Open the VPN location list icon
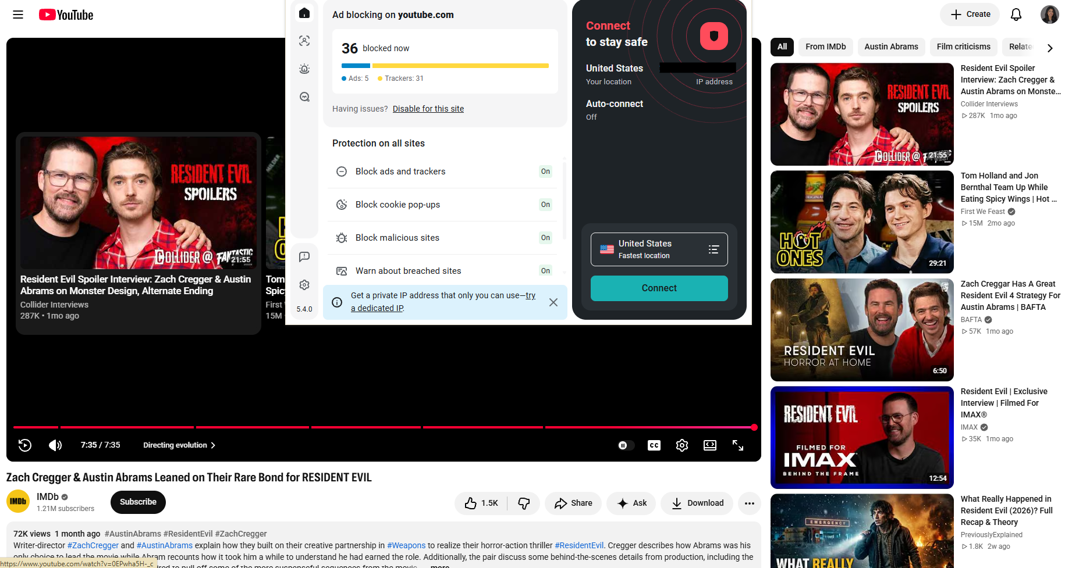The width and height of the screenshot is (1072, 568). 714,249
